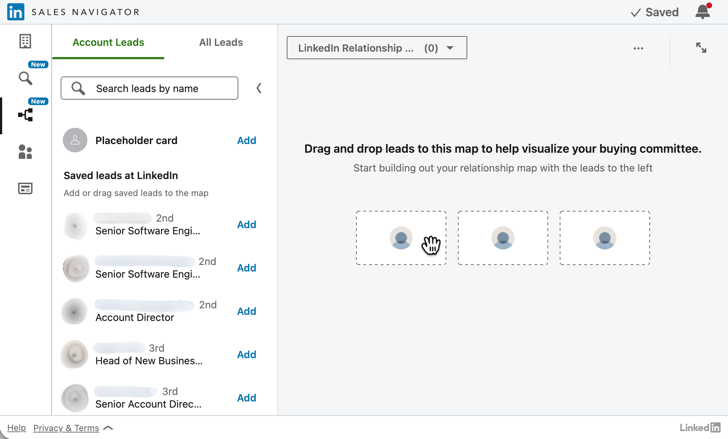
Task: Select the Account Leads tab
Action: pos(108,42)
